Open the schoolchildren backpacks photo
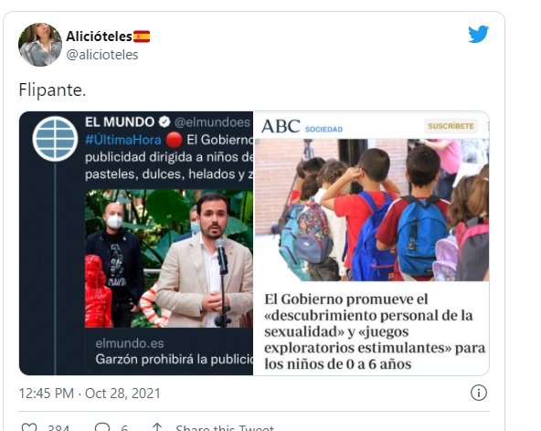 [x=372, y=210]
